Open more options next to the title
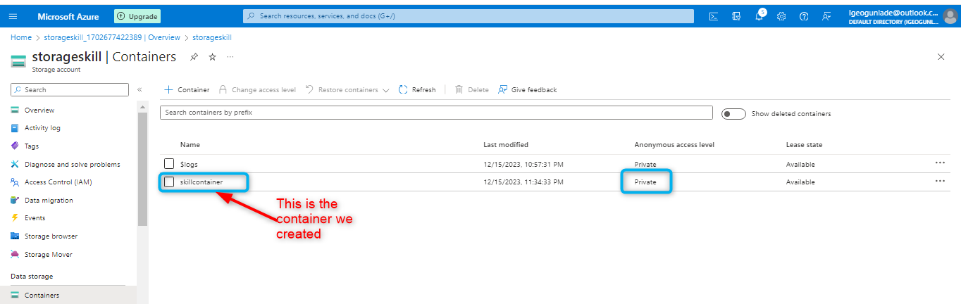The height and width of the screenshot is (304, 961). click(230, 57)
